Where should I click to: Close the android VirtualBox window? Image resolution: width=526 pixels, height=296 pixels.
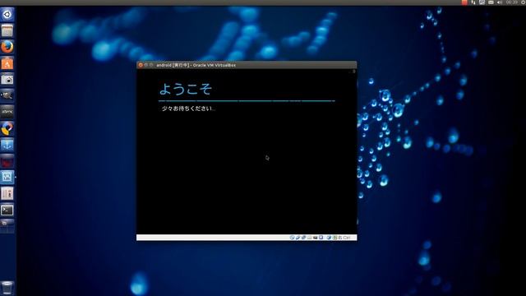(x=141, y=65)
